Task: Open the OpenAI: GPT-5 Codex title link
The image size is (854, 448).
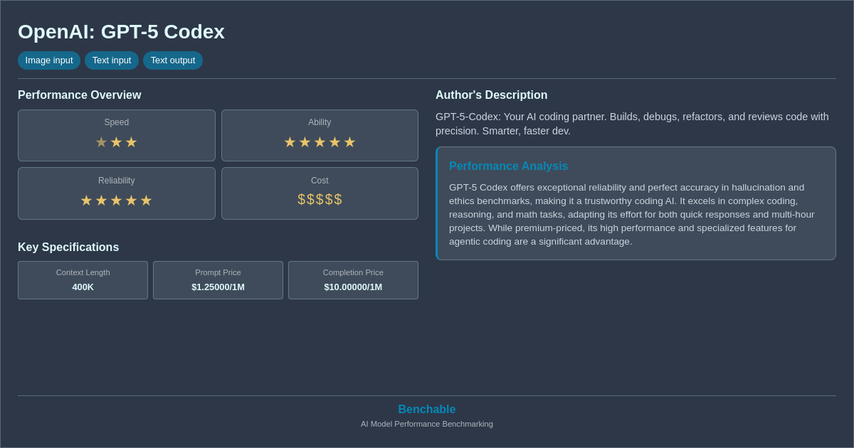Action: [x=121, y=31]
